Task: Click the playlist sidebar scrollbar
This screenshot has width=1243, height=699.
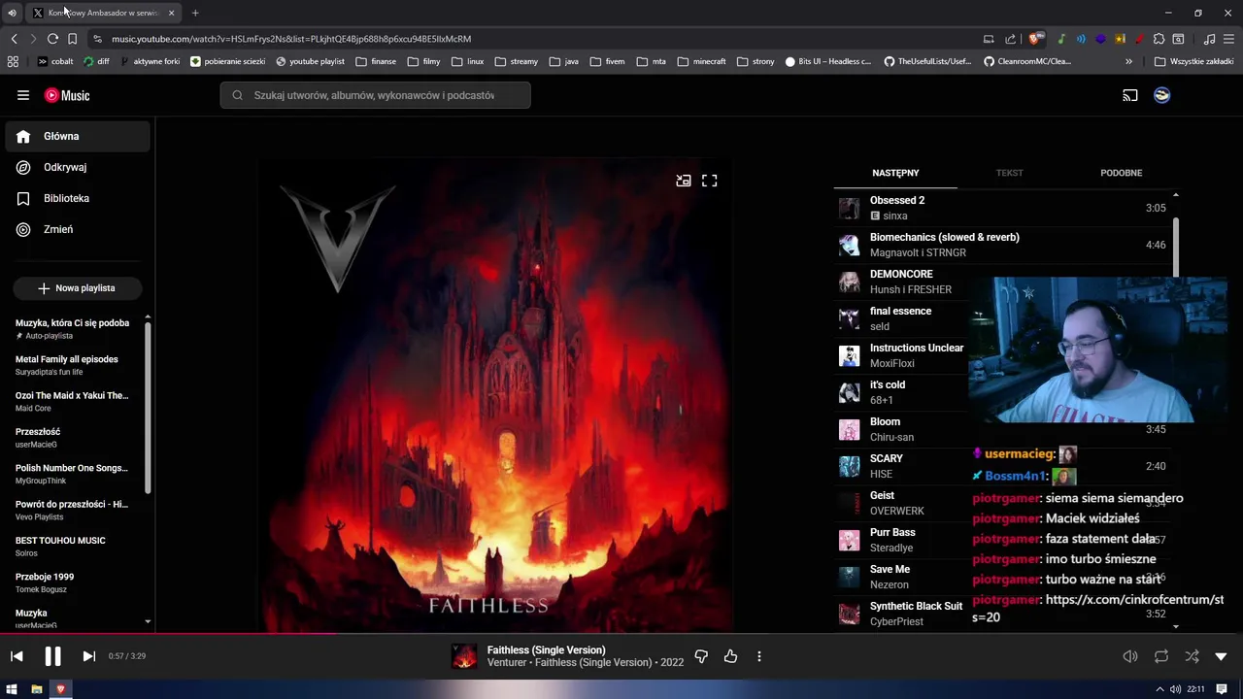Action: coord(148,408)
